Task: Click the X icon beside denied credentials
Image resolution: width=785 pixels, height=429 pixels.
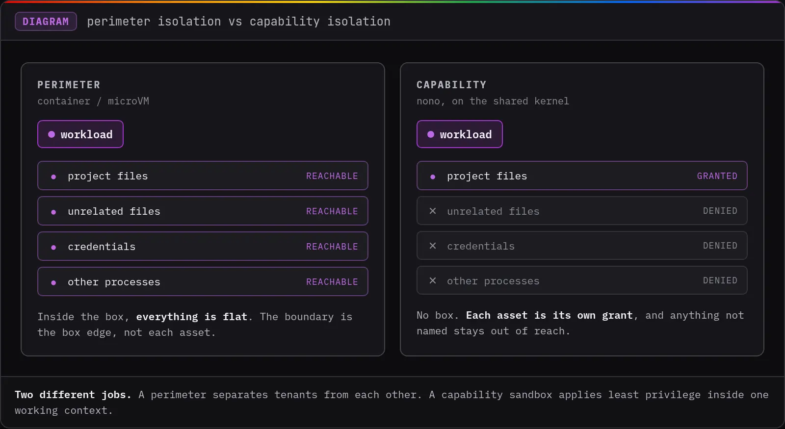Action: [433, 246]
